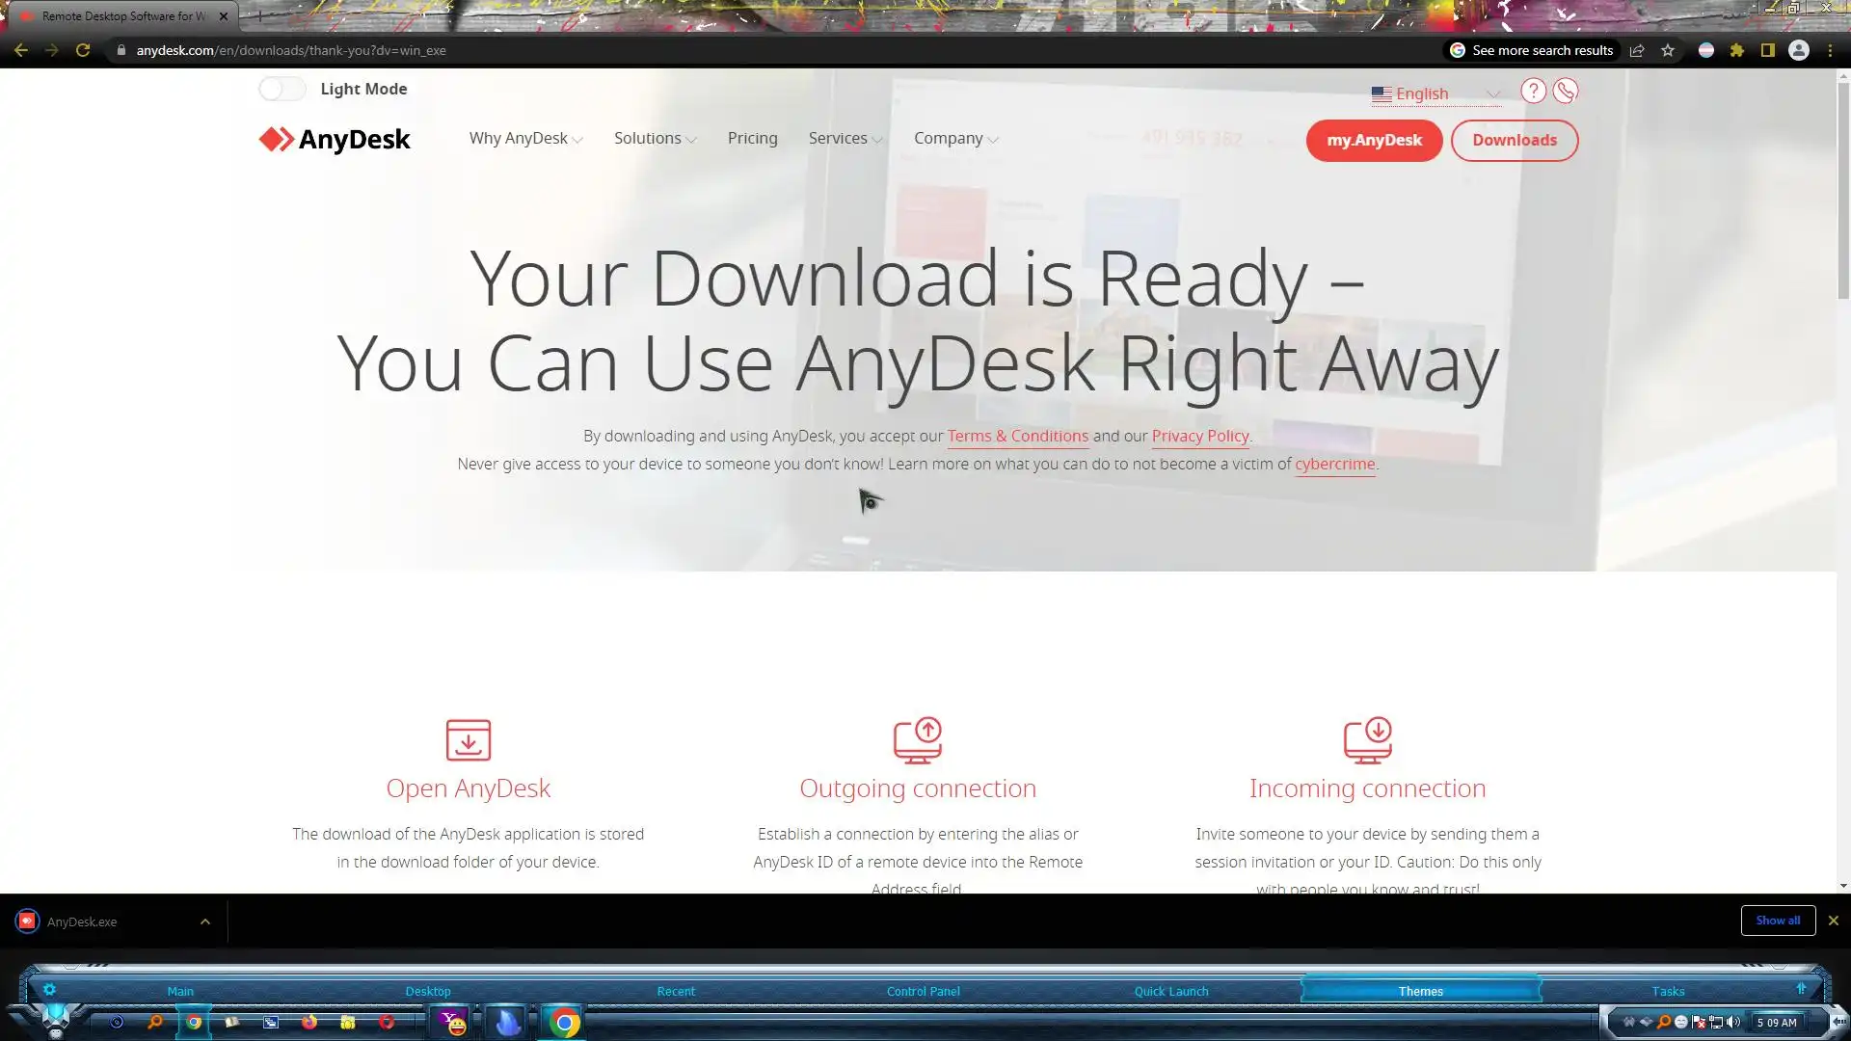Screen dimensions: 1851x1041
Task: Click the page vertical scrollbar
Action: (1842, 193)
